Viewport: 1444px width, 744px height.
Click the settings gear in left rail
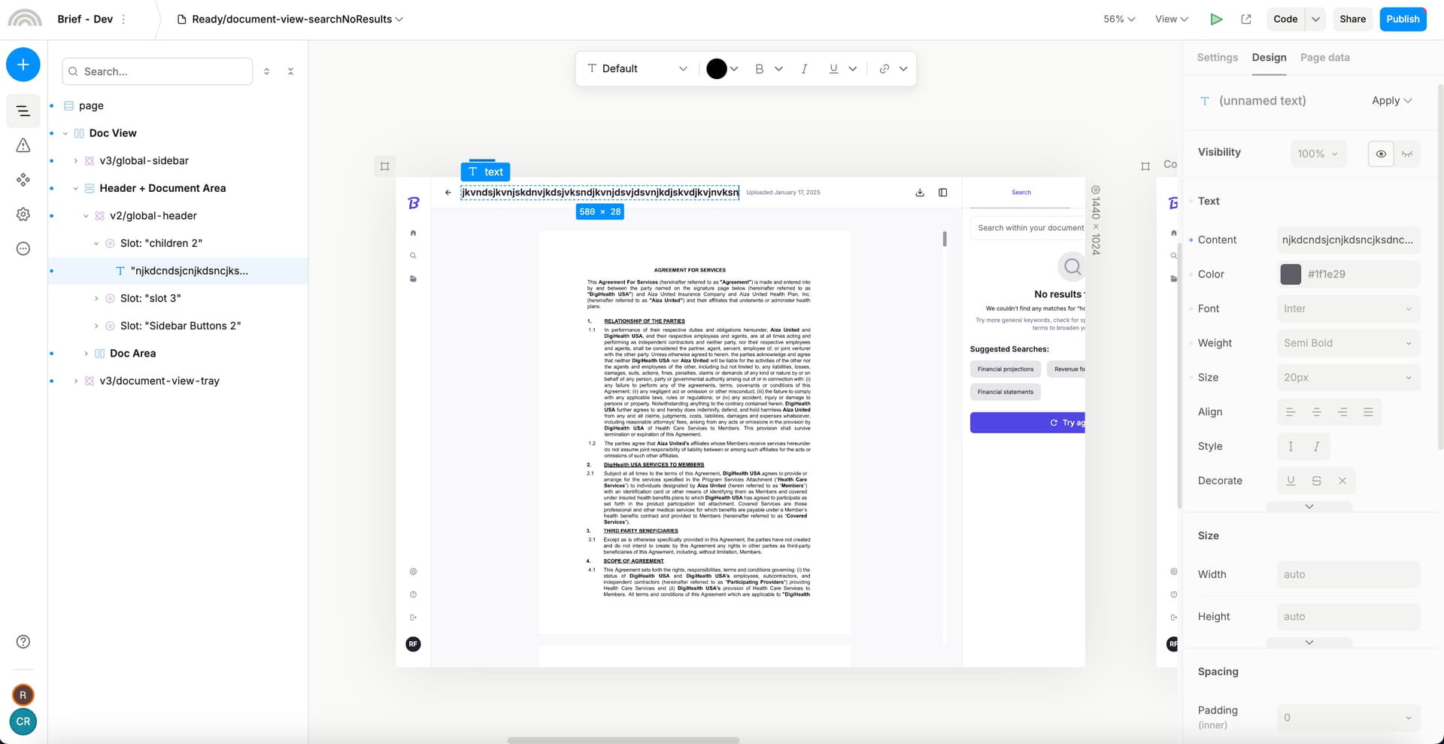[23, 214]
